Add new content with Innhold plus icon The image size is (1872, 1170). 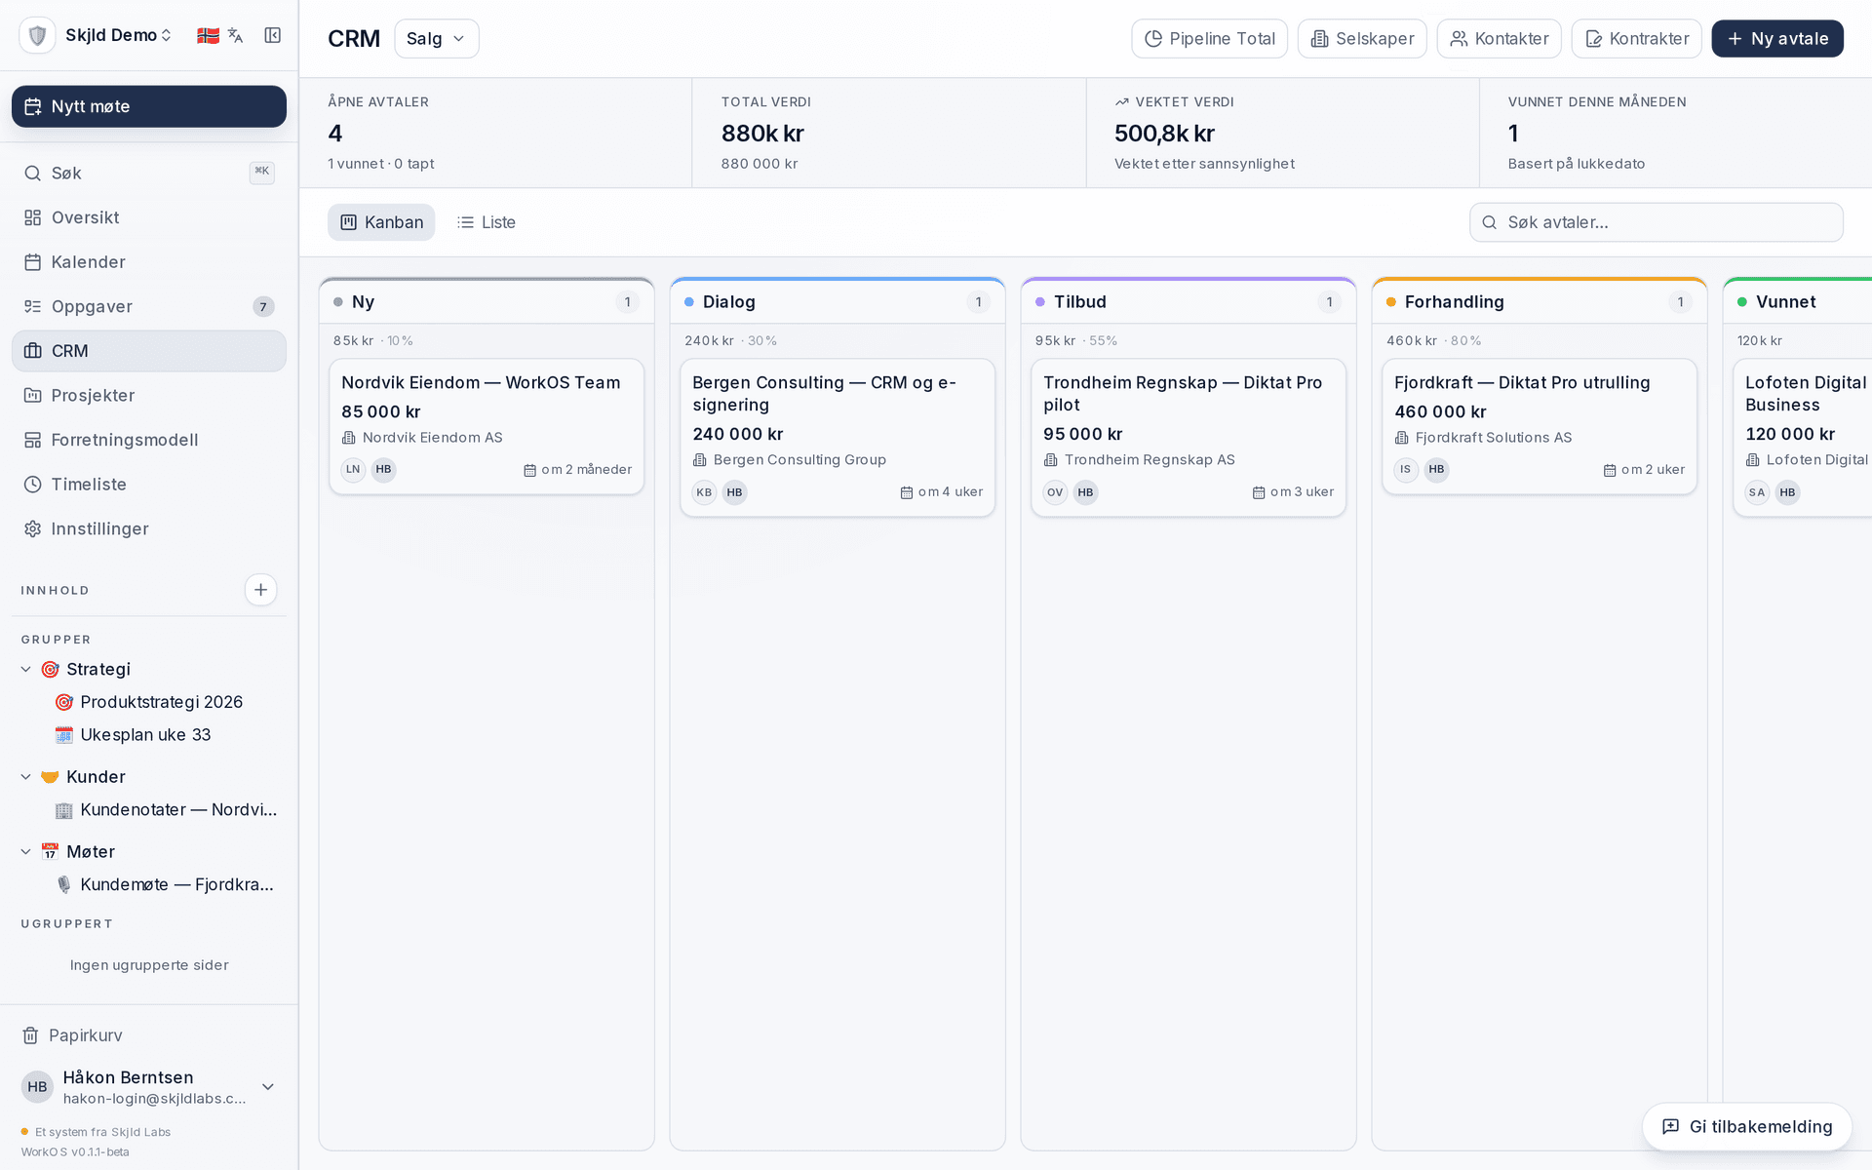point(260,590)
